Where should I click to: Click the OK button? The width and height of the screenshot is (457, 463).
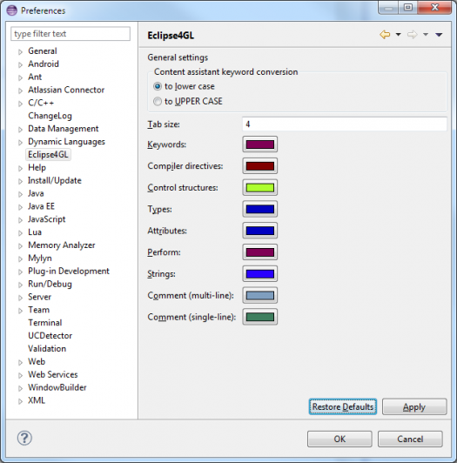pos(339,439)
